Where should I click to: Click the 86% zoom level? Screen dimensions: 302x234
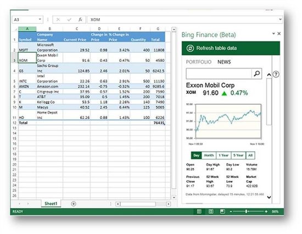275,211
